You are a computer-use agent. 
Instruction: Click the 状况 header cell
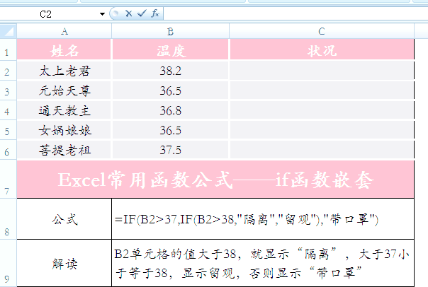(322, 49)
